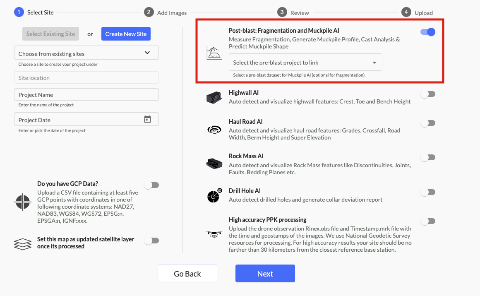Click the Haul Road AI icon
Image resolution: width=480 pixels, height=296 pixels.
coord(214,130)
